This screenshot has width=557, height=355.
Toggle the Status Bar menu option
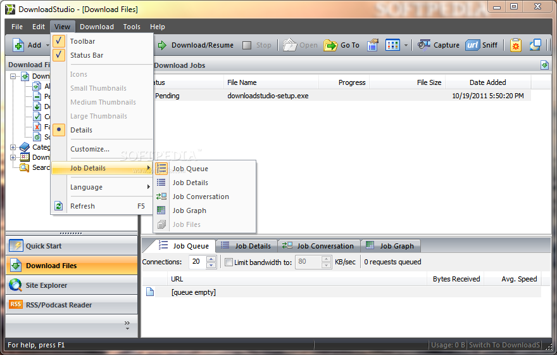[x=103, y=55]
